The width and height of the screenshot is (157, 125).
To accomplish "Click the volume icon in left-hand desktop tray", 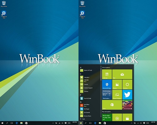I will pos(62,123).
